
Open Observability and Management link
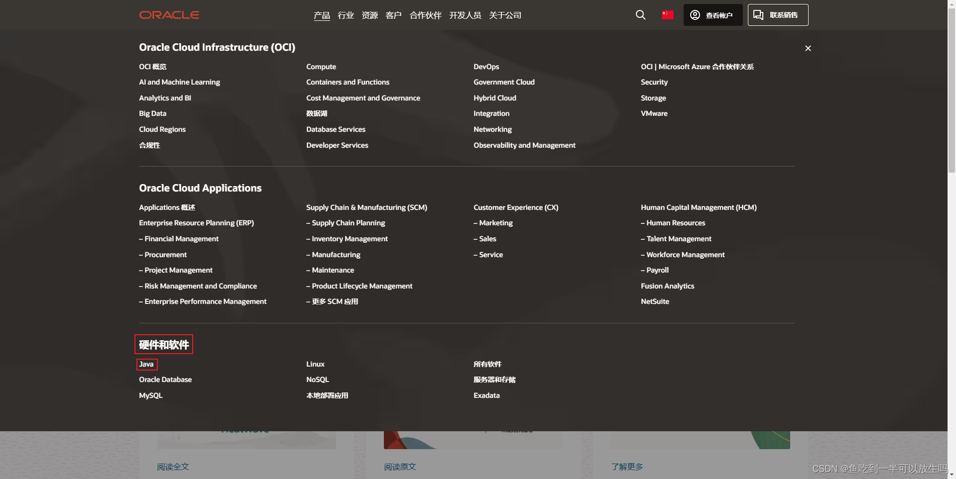pyautogui.click(x=524, y=145)
